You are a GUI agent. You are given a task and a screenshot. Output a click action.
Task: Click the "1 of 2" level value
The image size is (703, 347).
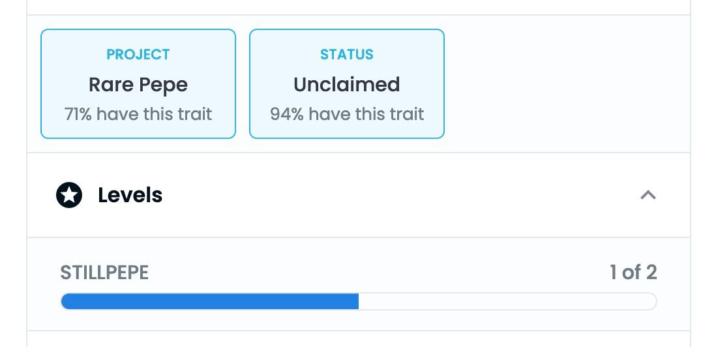633,273
